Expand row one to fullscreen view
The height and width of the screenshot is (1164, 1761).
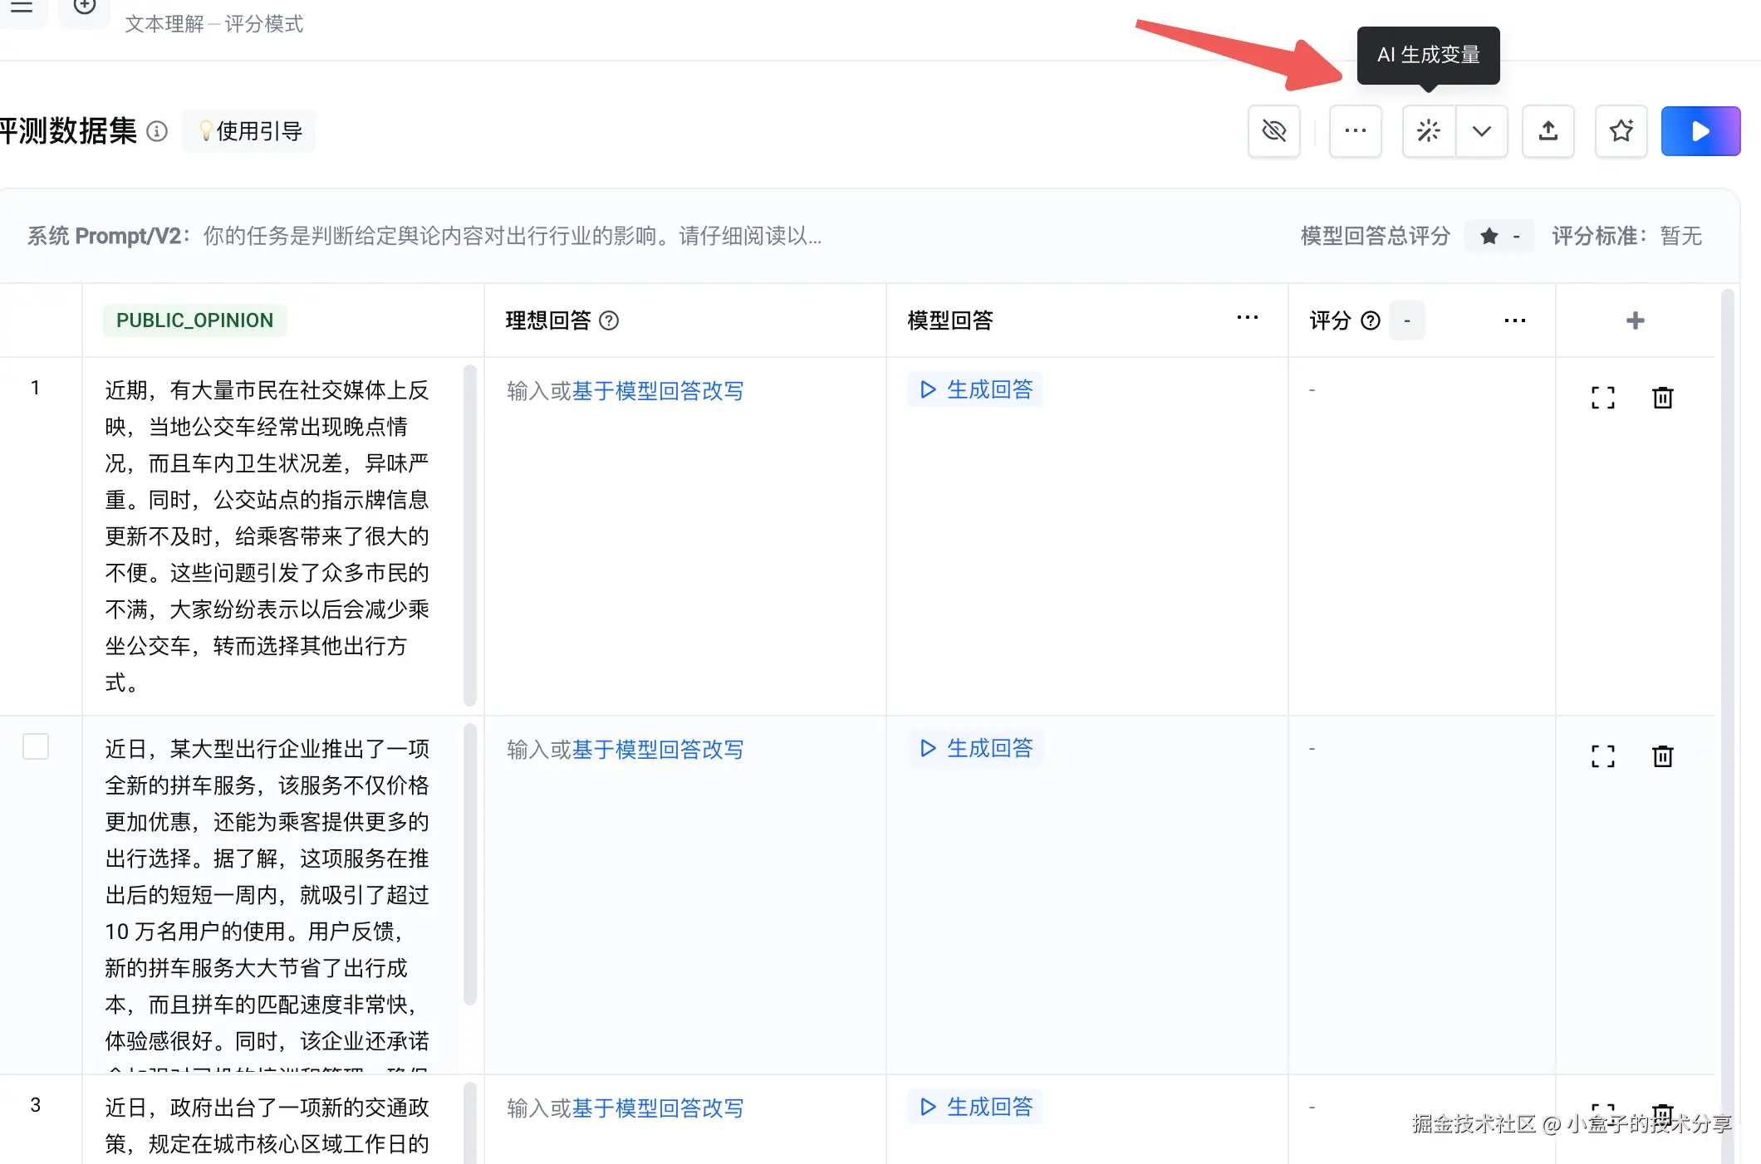tap(1602, 398)
